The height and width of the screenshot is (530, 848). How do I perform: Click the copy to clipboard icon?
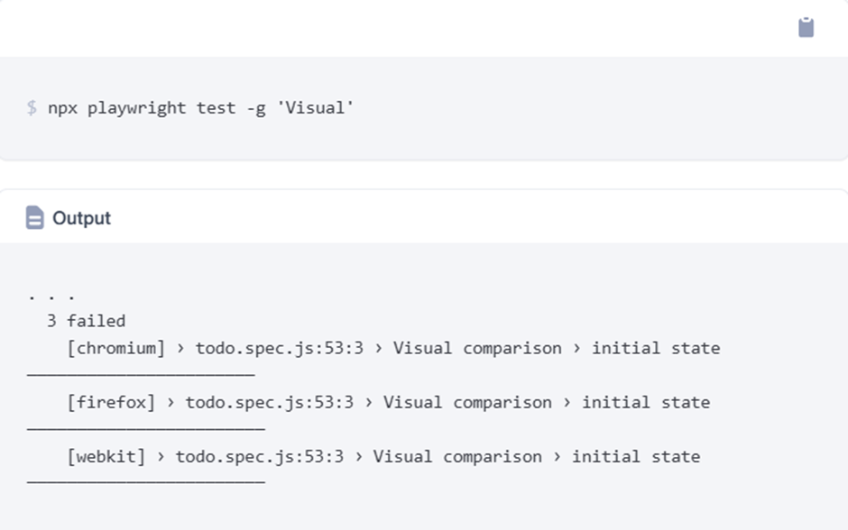click(x=806, y=28)
